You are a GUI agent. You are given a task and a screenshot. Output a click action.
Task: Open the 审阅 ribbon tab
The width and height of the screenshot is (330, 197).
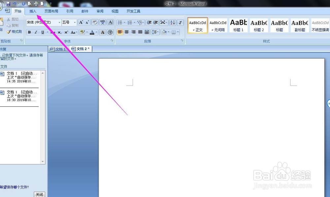[100, 11]
